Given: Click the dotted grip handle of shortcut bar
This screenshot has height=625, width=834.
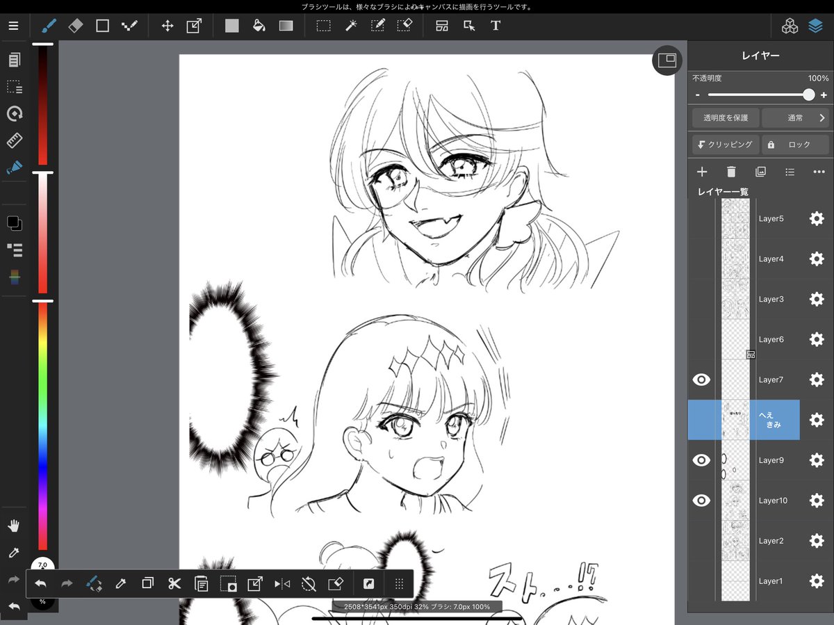Looking at the screenshot, I should pos(399,584).
